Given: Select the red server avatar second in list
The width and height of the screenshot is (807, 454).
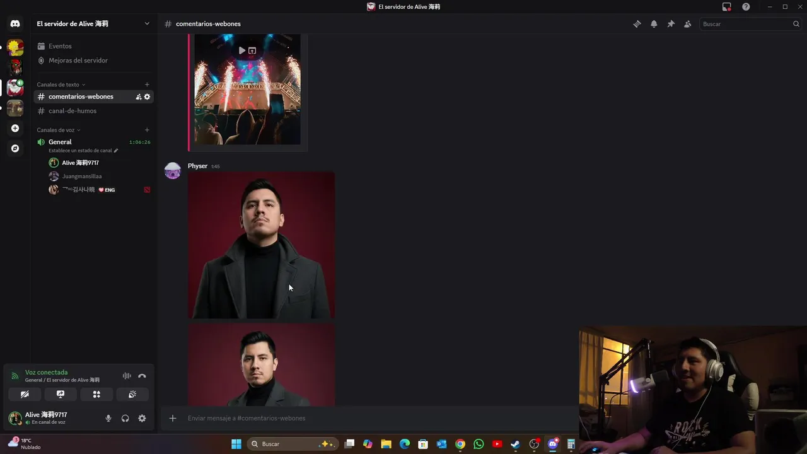Looking at the screenshot, I should click(x=15, y=67).
